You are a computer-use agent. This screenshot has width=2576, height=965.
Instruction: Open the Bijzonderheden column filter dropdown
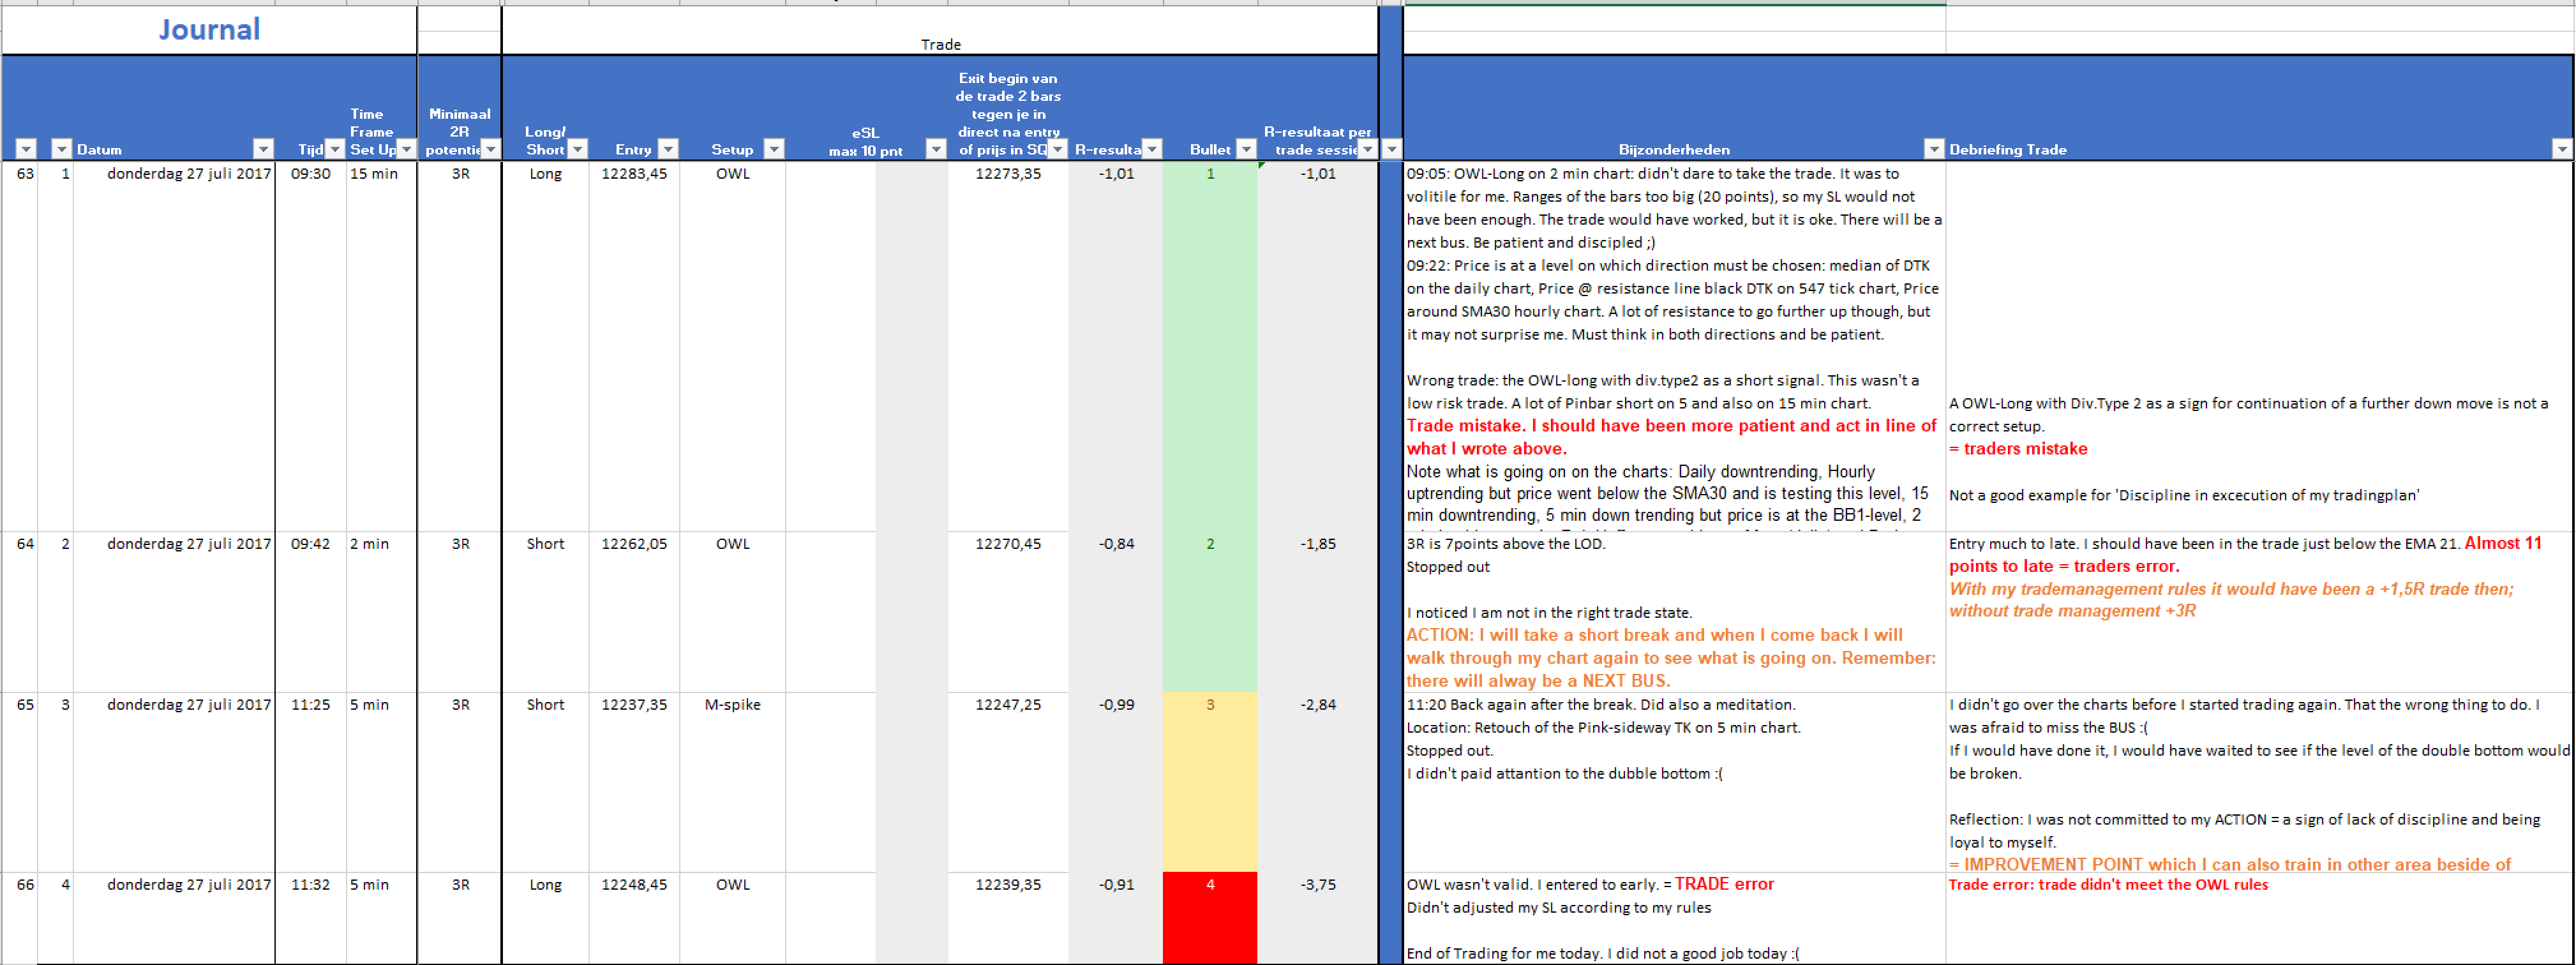(1934, 149)
